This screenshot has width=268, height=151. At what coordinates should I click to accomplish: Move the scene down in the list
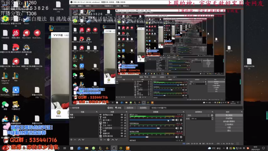[x=83, y=140]
